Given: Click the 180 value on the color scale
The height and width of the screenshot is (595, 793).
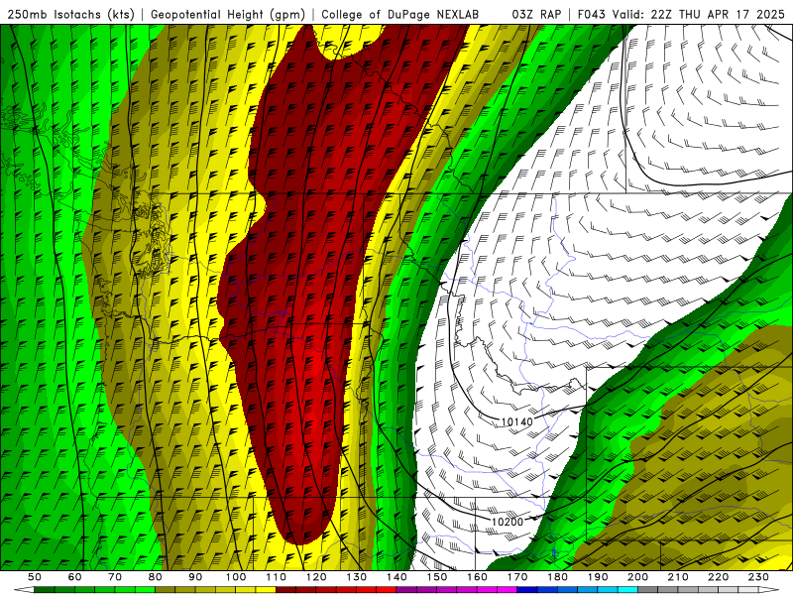Looking at the screenshot, I should click(558, 577).
